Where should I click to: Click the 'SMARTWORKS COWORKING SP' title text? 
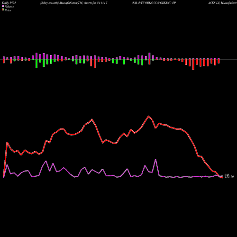tap(154, 3)
